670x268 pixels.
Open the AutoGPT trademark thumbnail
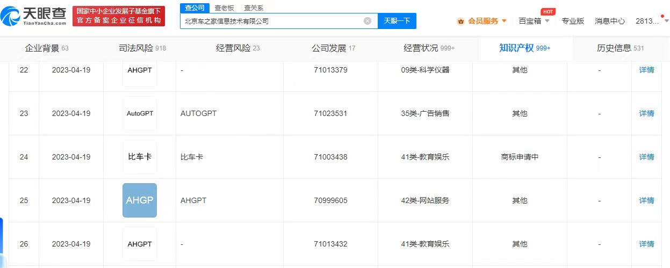click(x=140, y=113)
